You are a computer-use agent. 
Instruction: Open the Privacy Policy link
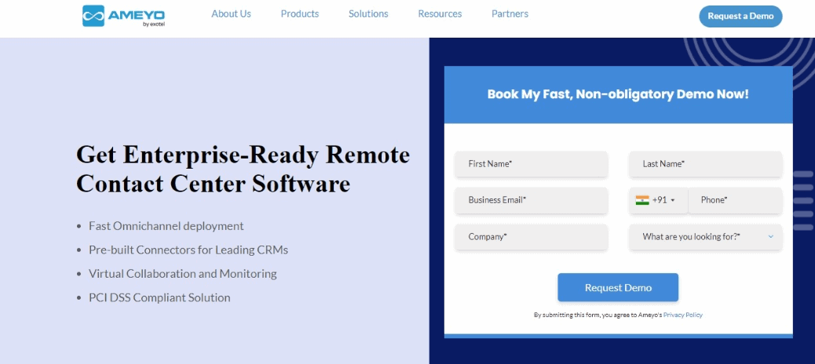pos(683,315)
